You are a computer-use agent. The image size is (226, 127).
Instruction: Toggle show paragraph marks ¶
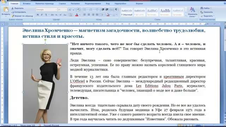[116, 10]
